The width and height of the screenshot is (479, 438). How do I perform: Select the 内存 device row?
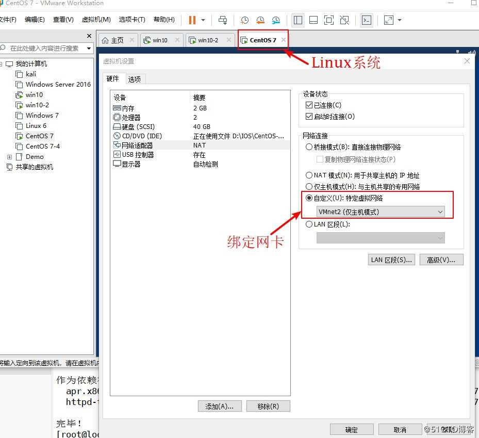(x=200, y=108)
